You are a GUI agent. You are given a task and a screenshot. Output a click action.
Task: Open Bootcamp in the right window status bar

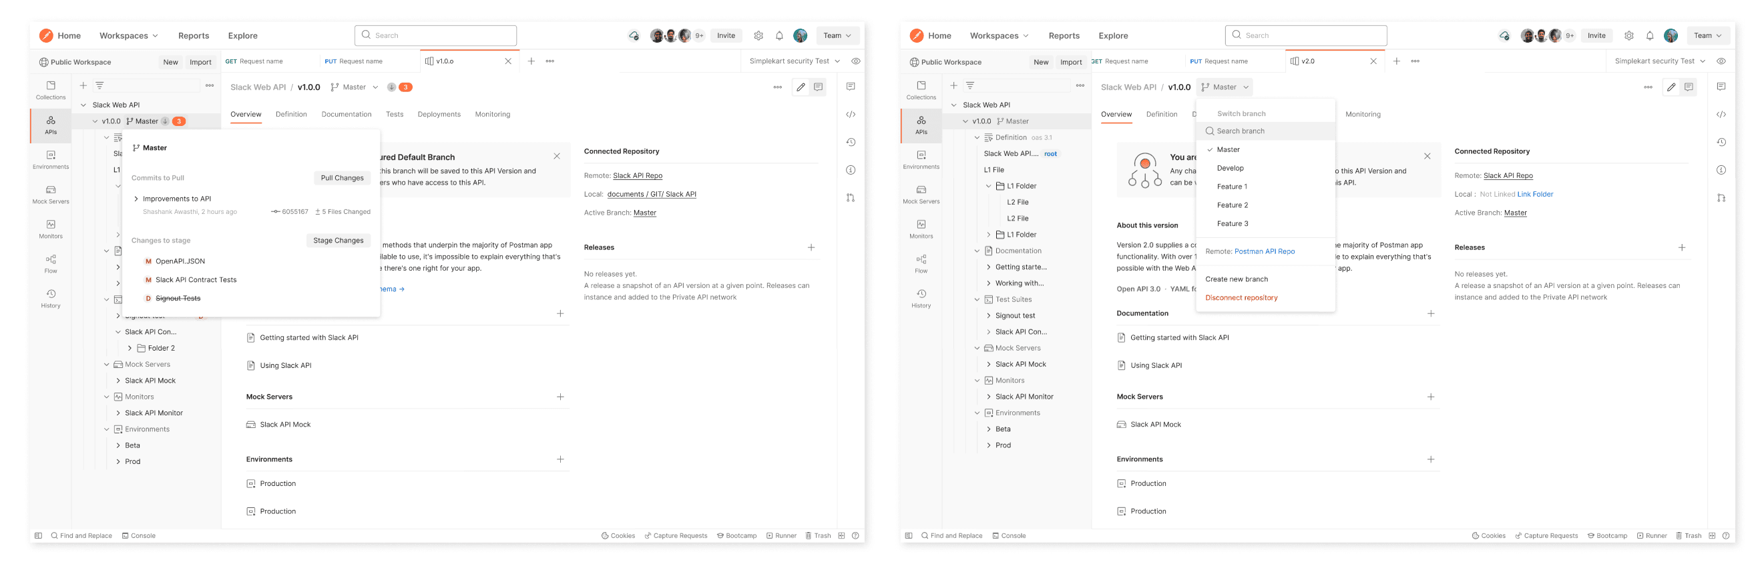(x=1607, y=536)
